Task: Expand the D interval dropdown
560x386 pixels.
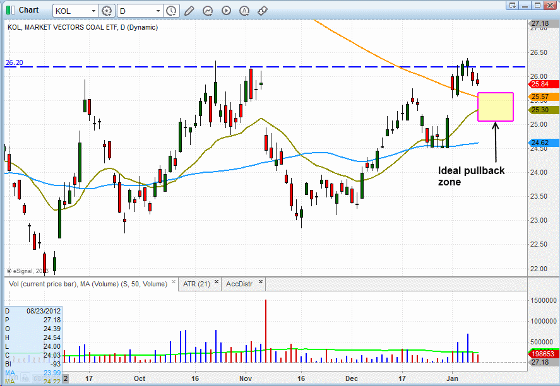Action: coord(157,11)
